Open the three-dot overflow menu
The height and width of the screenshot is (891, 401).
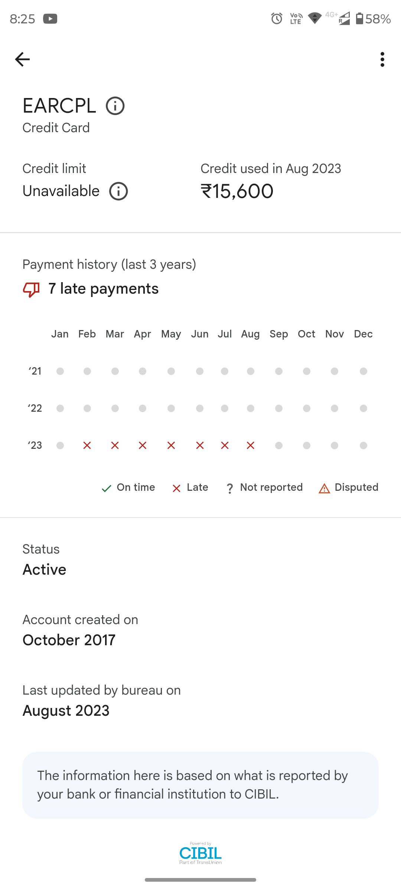click(x=382, y=59)
